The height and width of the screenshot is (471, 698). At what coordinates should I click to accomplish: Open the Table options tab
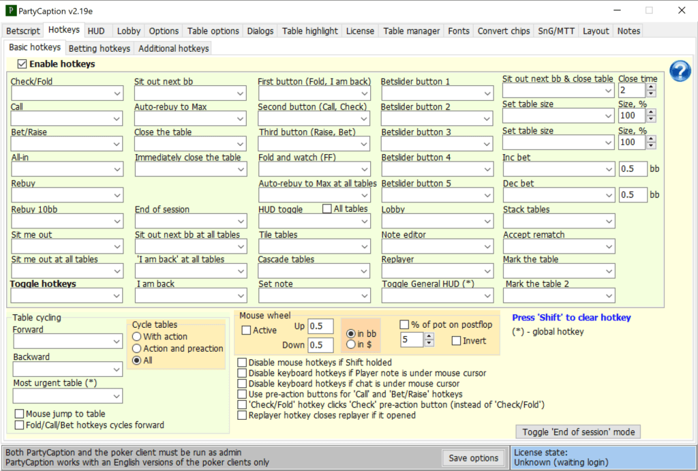[213, 31]
